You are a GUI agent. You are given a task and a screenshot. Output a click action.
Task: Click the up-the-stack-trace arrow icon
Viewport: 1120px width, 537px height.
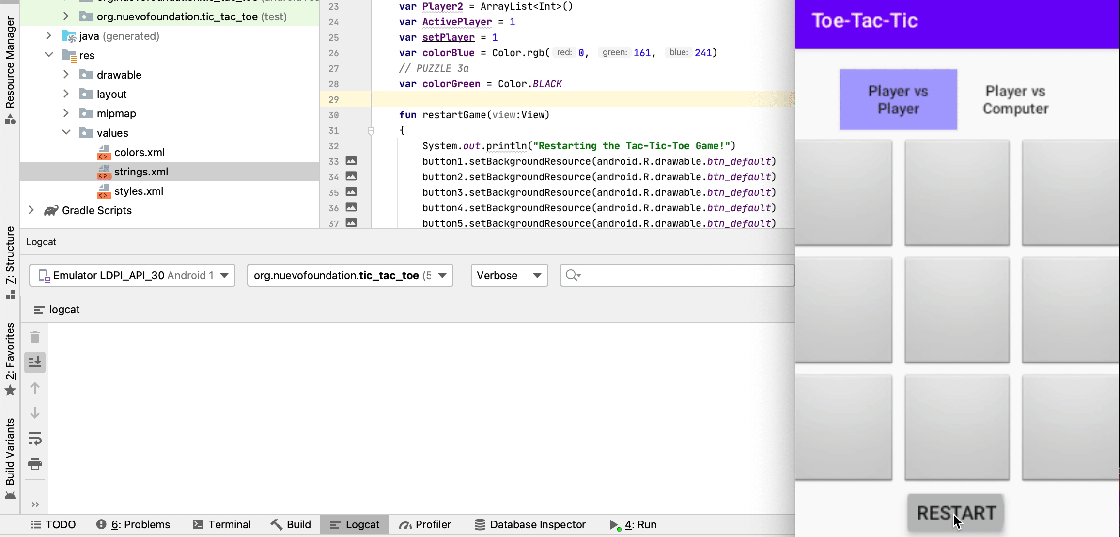coord(34,388)
